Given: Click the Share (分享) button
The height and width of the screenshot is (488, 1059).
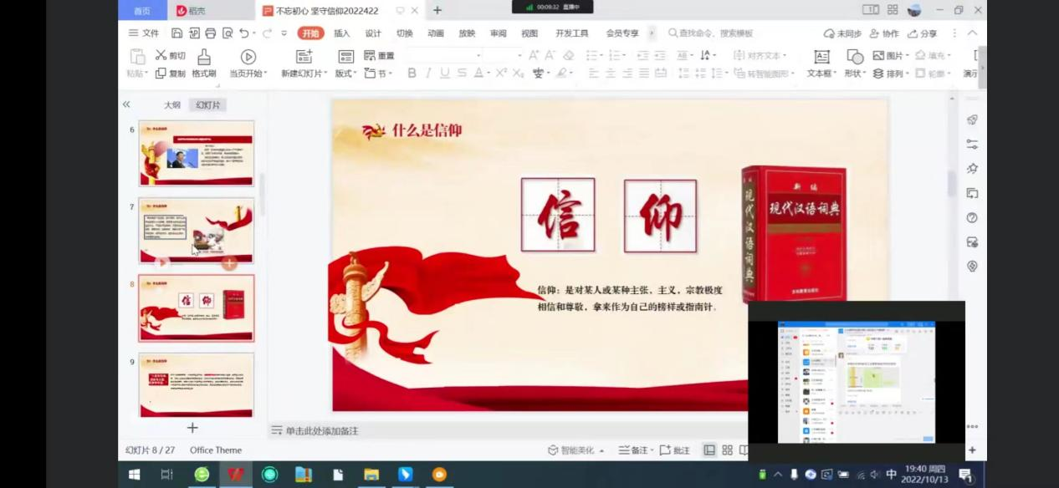Looking at the screenshot, I should [922, 33].
